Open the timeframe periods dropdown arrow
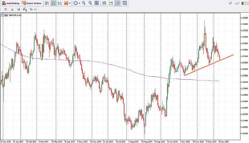Image resolution: width=249 pixels, height=143 pixels. 79,3
